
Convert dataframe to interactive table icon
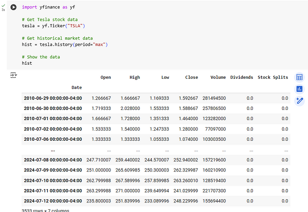point(299,77)
